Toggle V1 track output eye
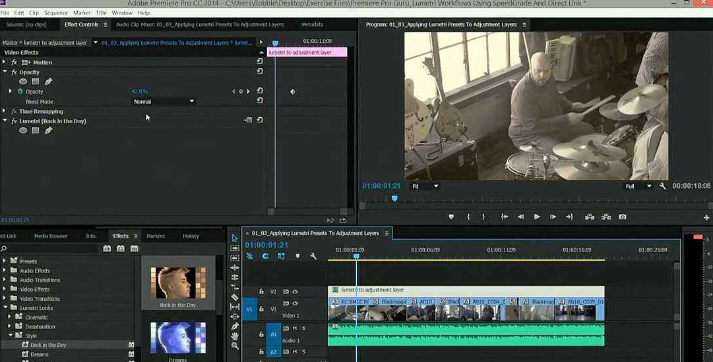Viewport: 713px width, 362px height. point(295,303)
